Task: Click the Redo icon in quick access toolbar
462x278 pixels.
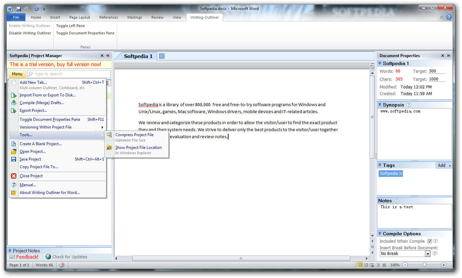Action: tap(37, 9)
